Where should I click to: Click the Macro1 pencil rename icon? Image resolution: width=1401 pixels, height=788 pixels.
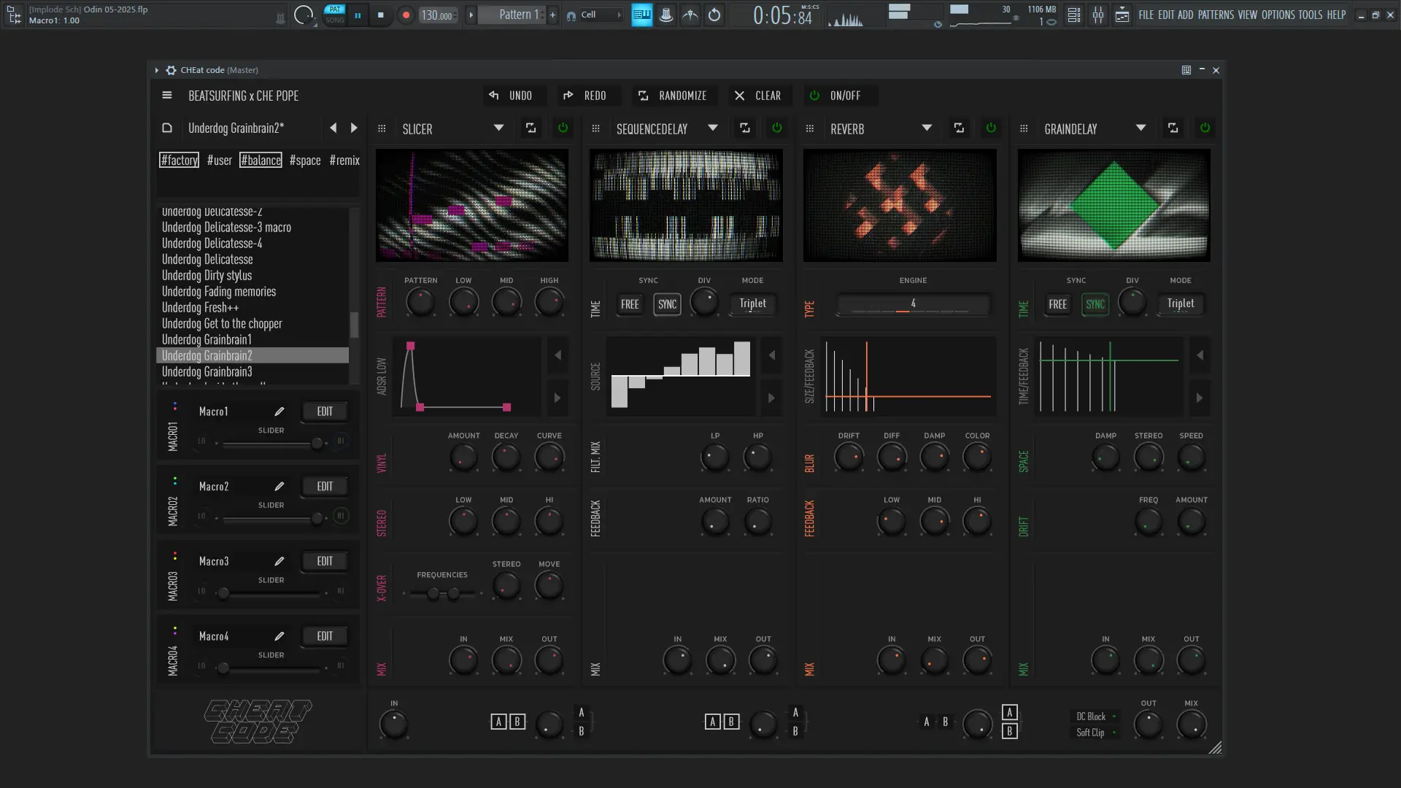pyautogui.click(x=279, y=412)
